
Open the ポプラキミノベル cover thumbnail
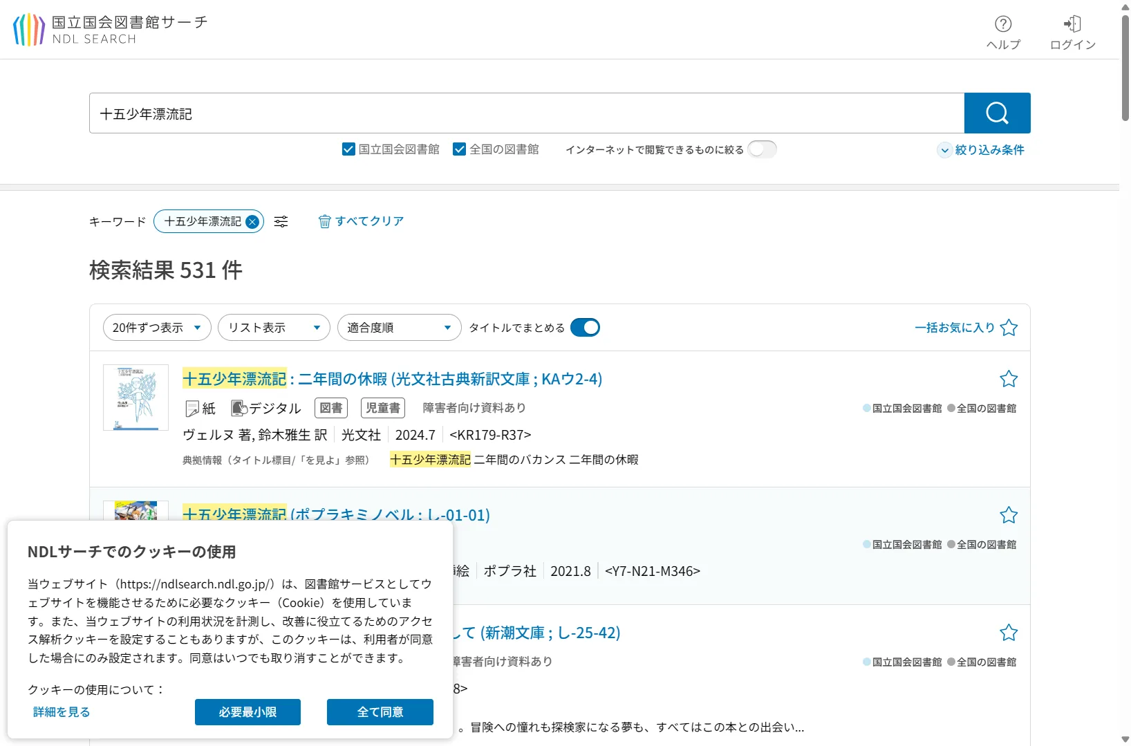point(136,511)
